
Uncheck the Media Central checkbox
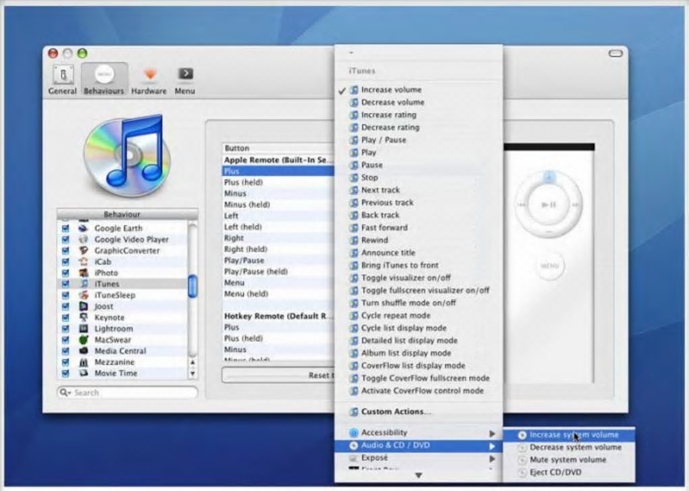click(66, 351)
